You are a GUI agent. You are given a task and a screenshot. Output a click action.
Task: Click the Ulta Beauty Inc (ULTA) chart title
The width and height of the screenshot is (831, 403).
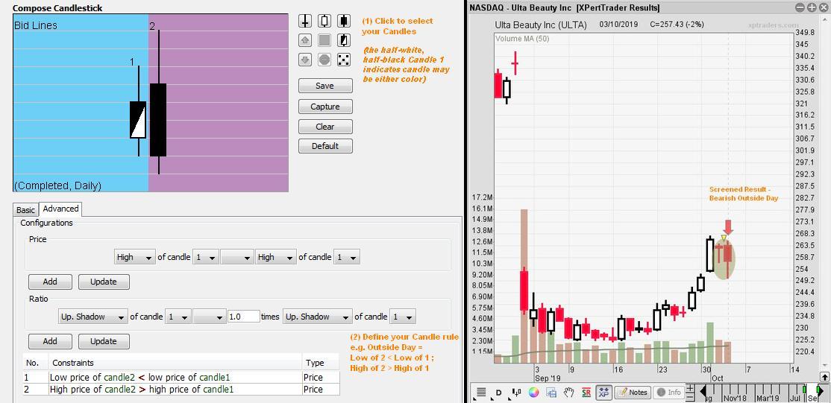click(x=541, y=25)
